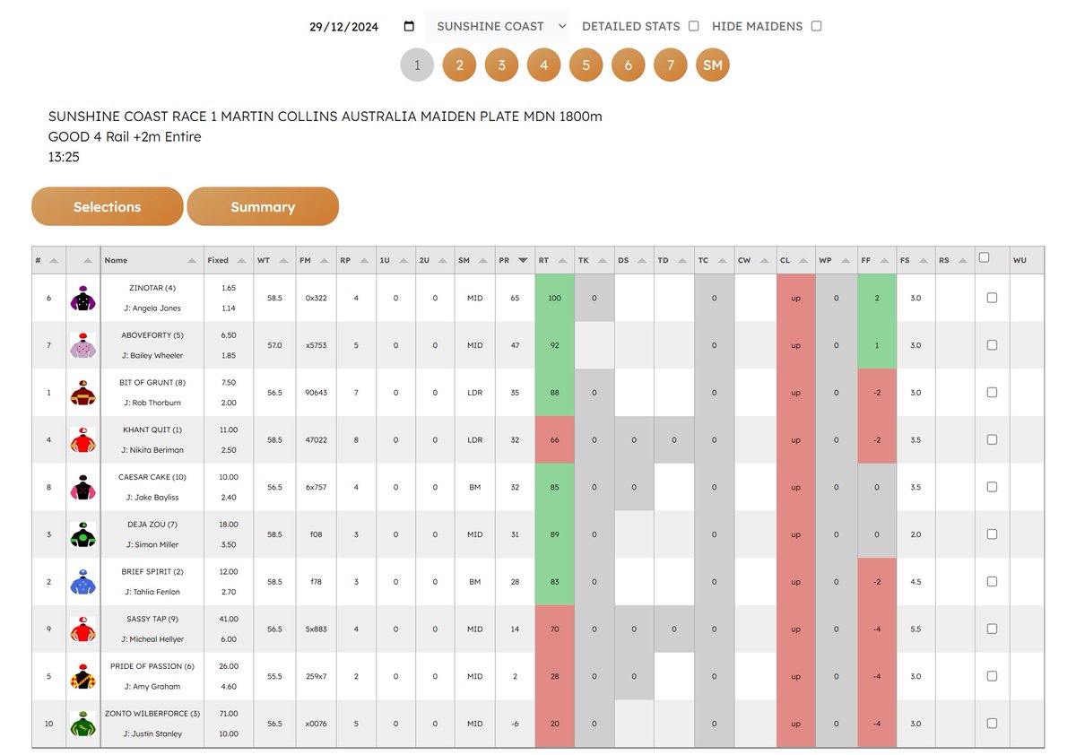
Task: Switch to race 3
Action: [x=501, y=65]
